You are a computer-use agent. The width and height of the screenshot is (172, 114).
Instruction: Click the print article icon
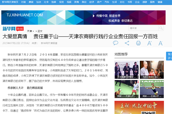138,43
